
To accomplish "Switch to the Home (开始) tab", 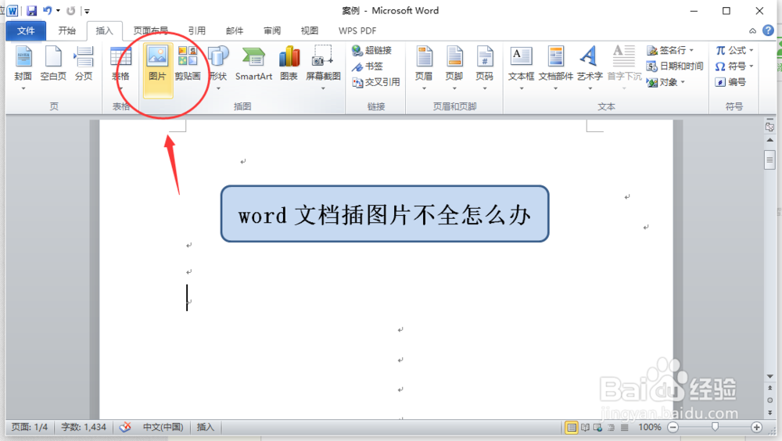I will 66,31.
